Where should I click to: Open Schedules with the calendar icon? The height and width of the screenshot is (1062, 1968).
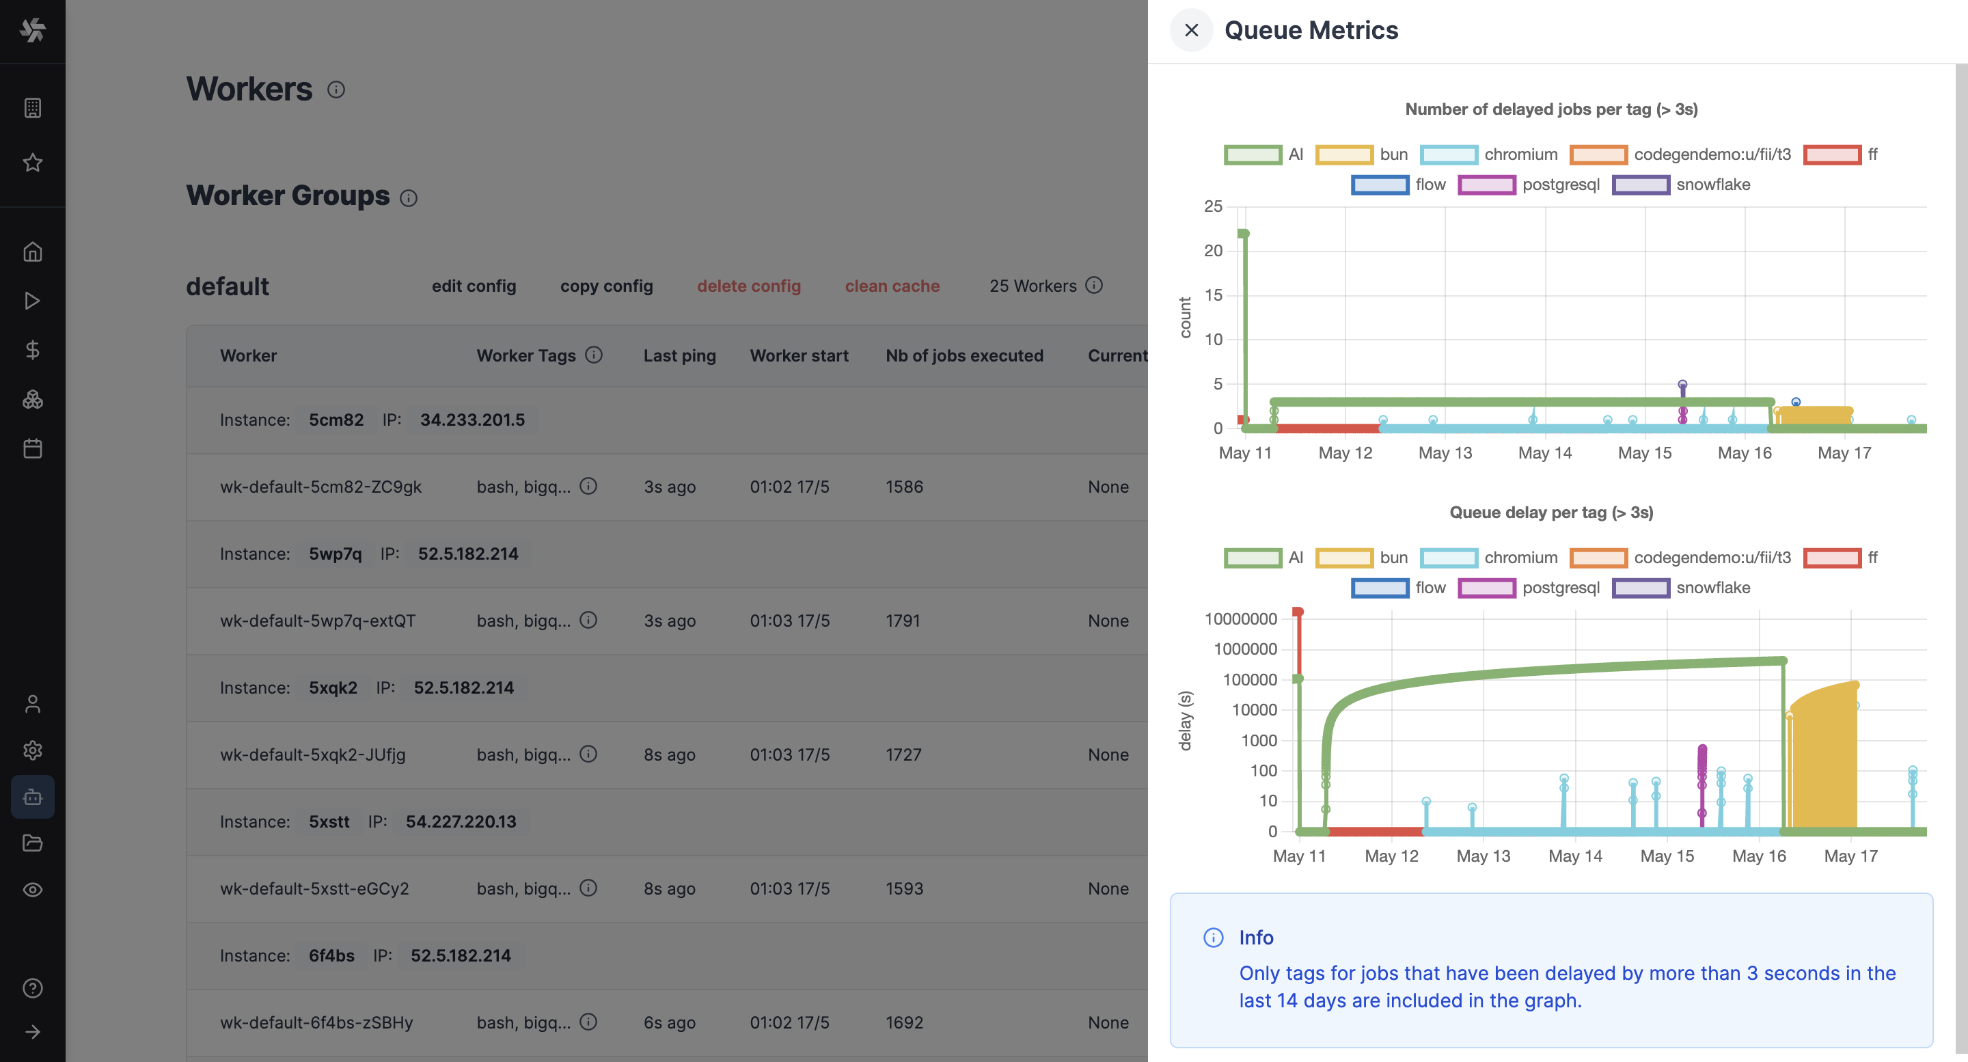[x=33, y=448]
